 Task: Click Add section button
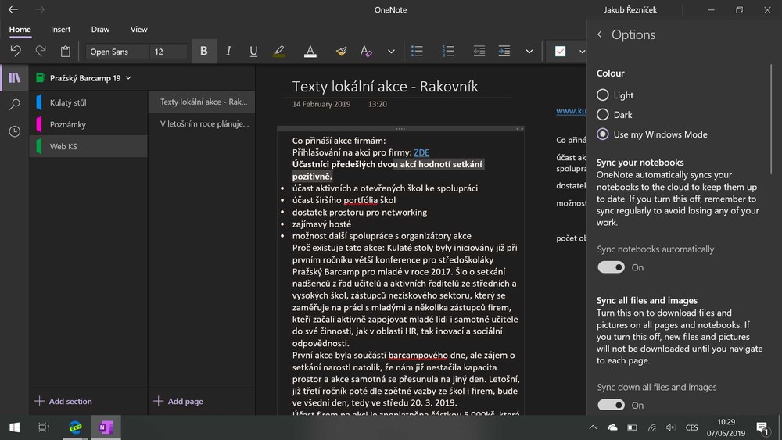click(x=63, y=401)
